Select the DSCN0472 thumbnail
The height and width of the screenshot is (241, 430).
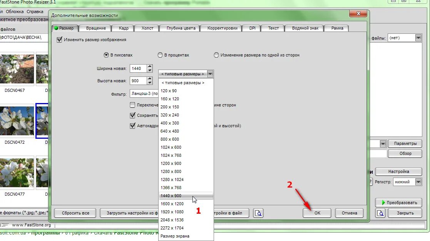pos(17,121)
